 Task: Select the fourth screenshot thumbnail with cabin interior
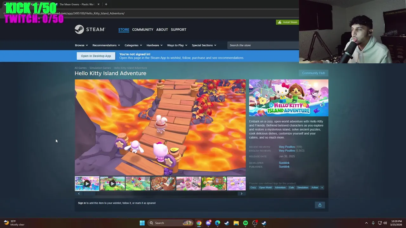(163, 184)
